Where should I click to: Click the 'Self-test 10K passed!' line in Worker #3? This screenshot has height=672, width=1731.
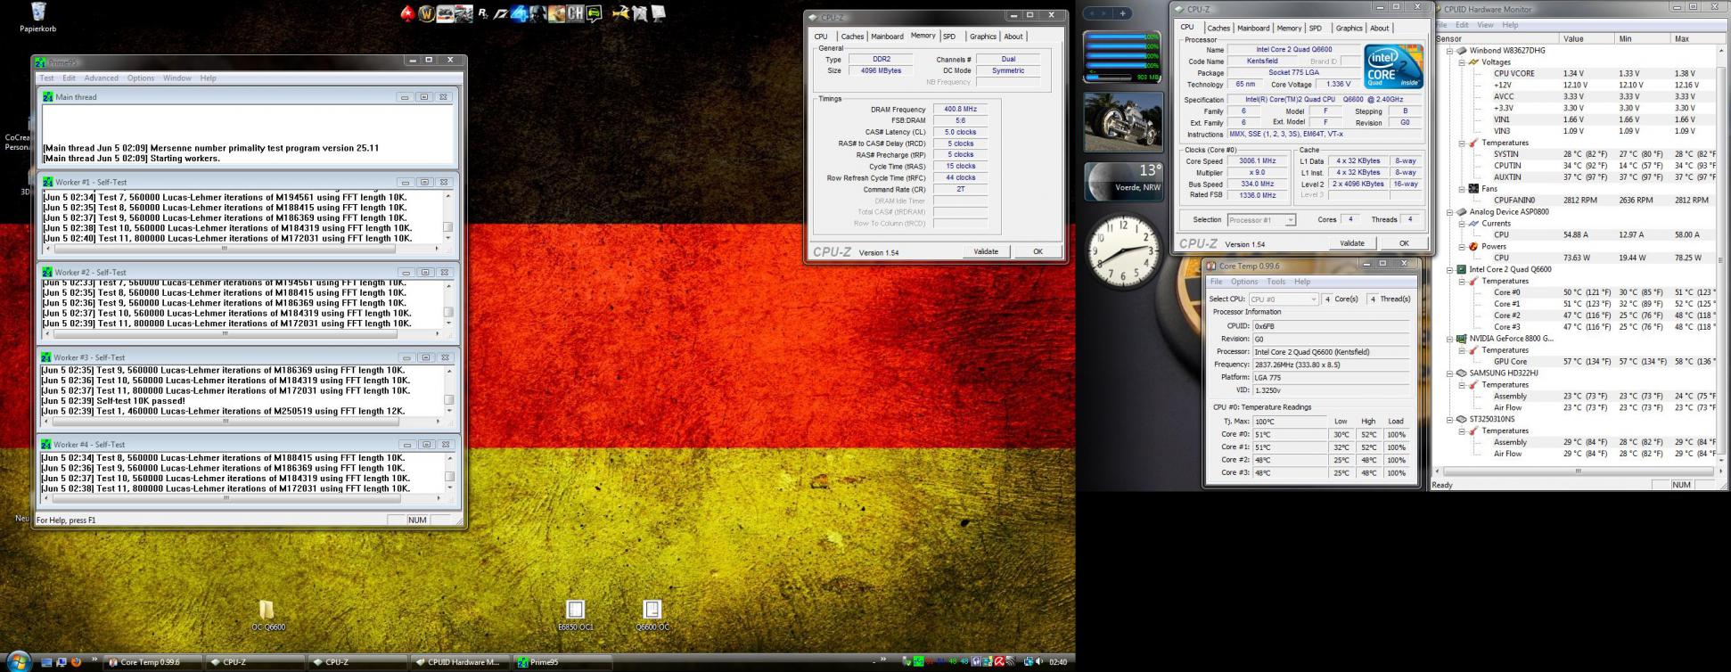click(x=113, y=401)
